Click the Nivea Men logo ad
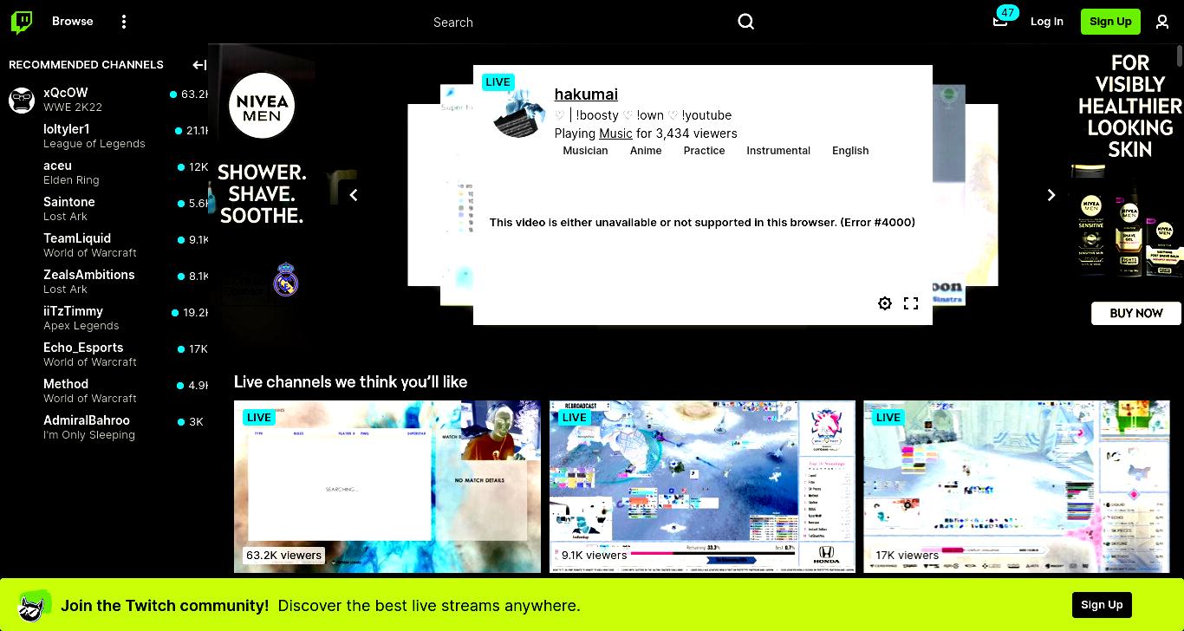Screen dimensions: 1184x631 262,106
